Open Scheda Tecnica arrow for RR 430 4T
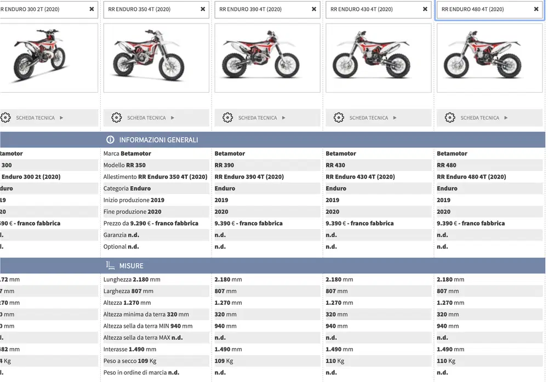The height and width of the screenshot is (382, 548). [x=395, y=118]
